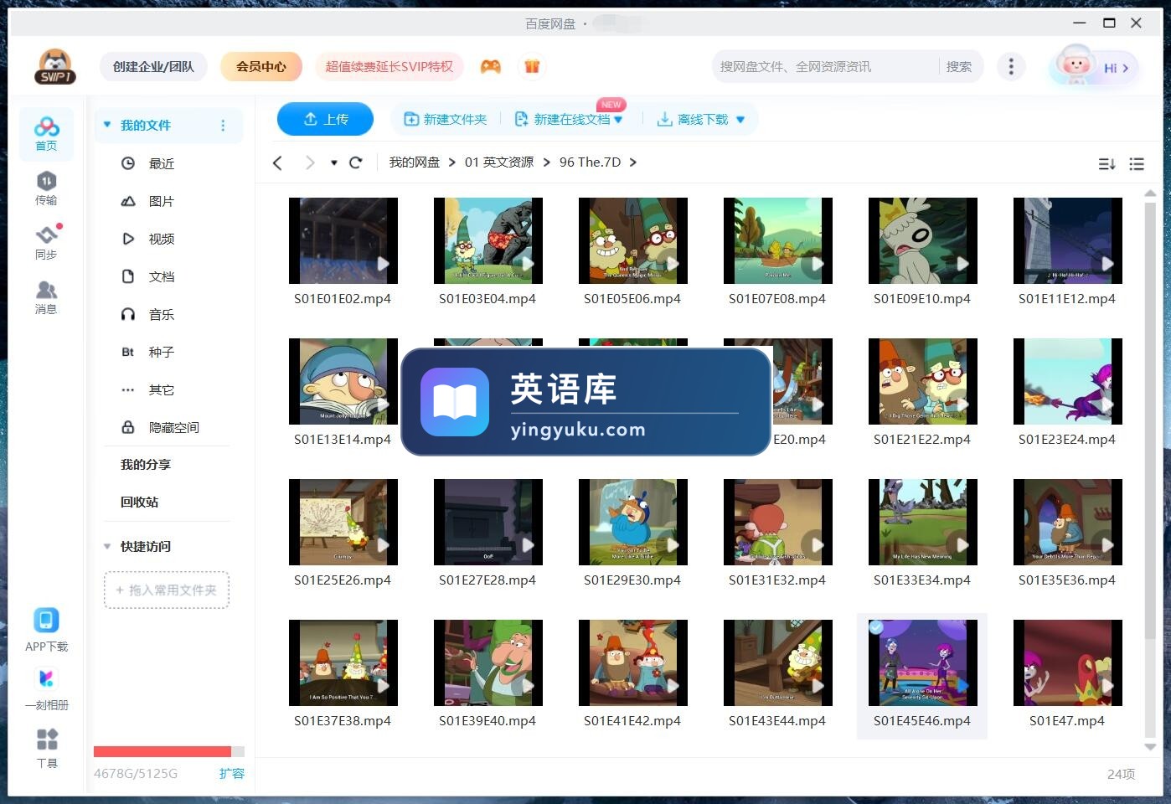Image resolution: width=1171 pixels, height=804 pixels.
Task: Open 我的分享
Action: click(145, 464)
